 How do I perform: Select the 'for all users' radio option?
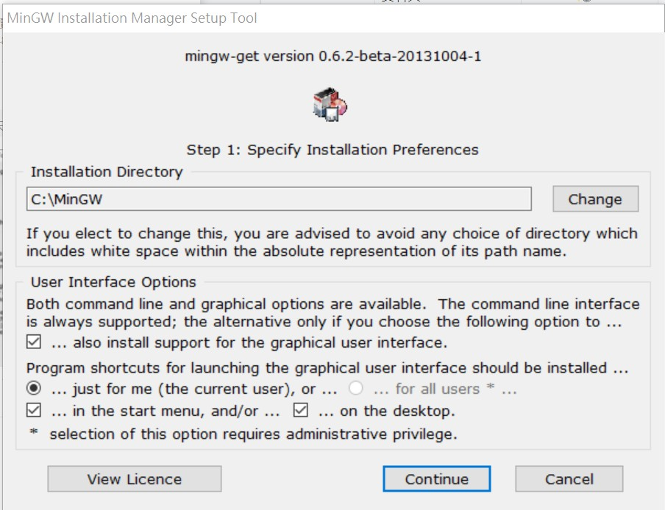[x=355, y=388]
